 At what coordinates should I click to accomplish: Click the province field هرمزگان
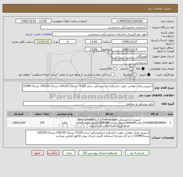point(129,56)
